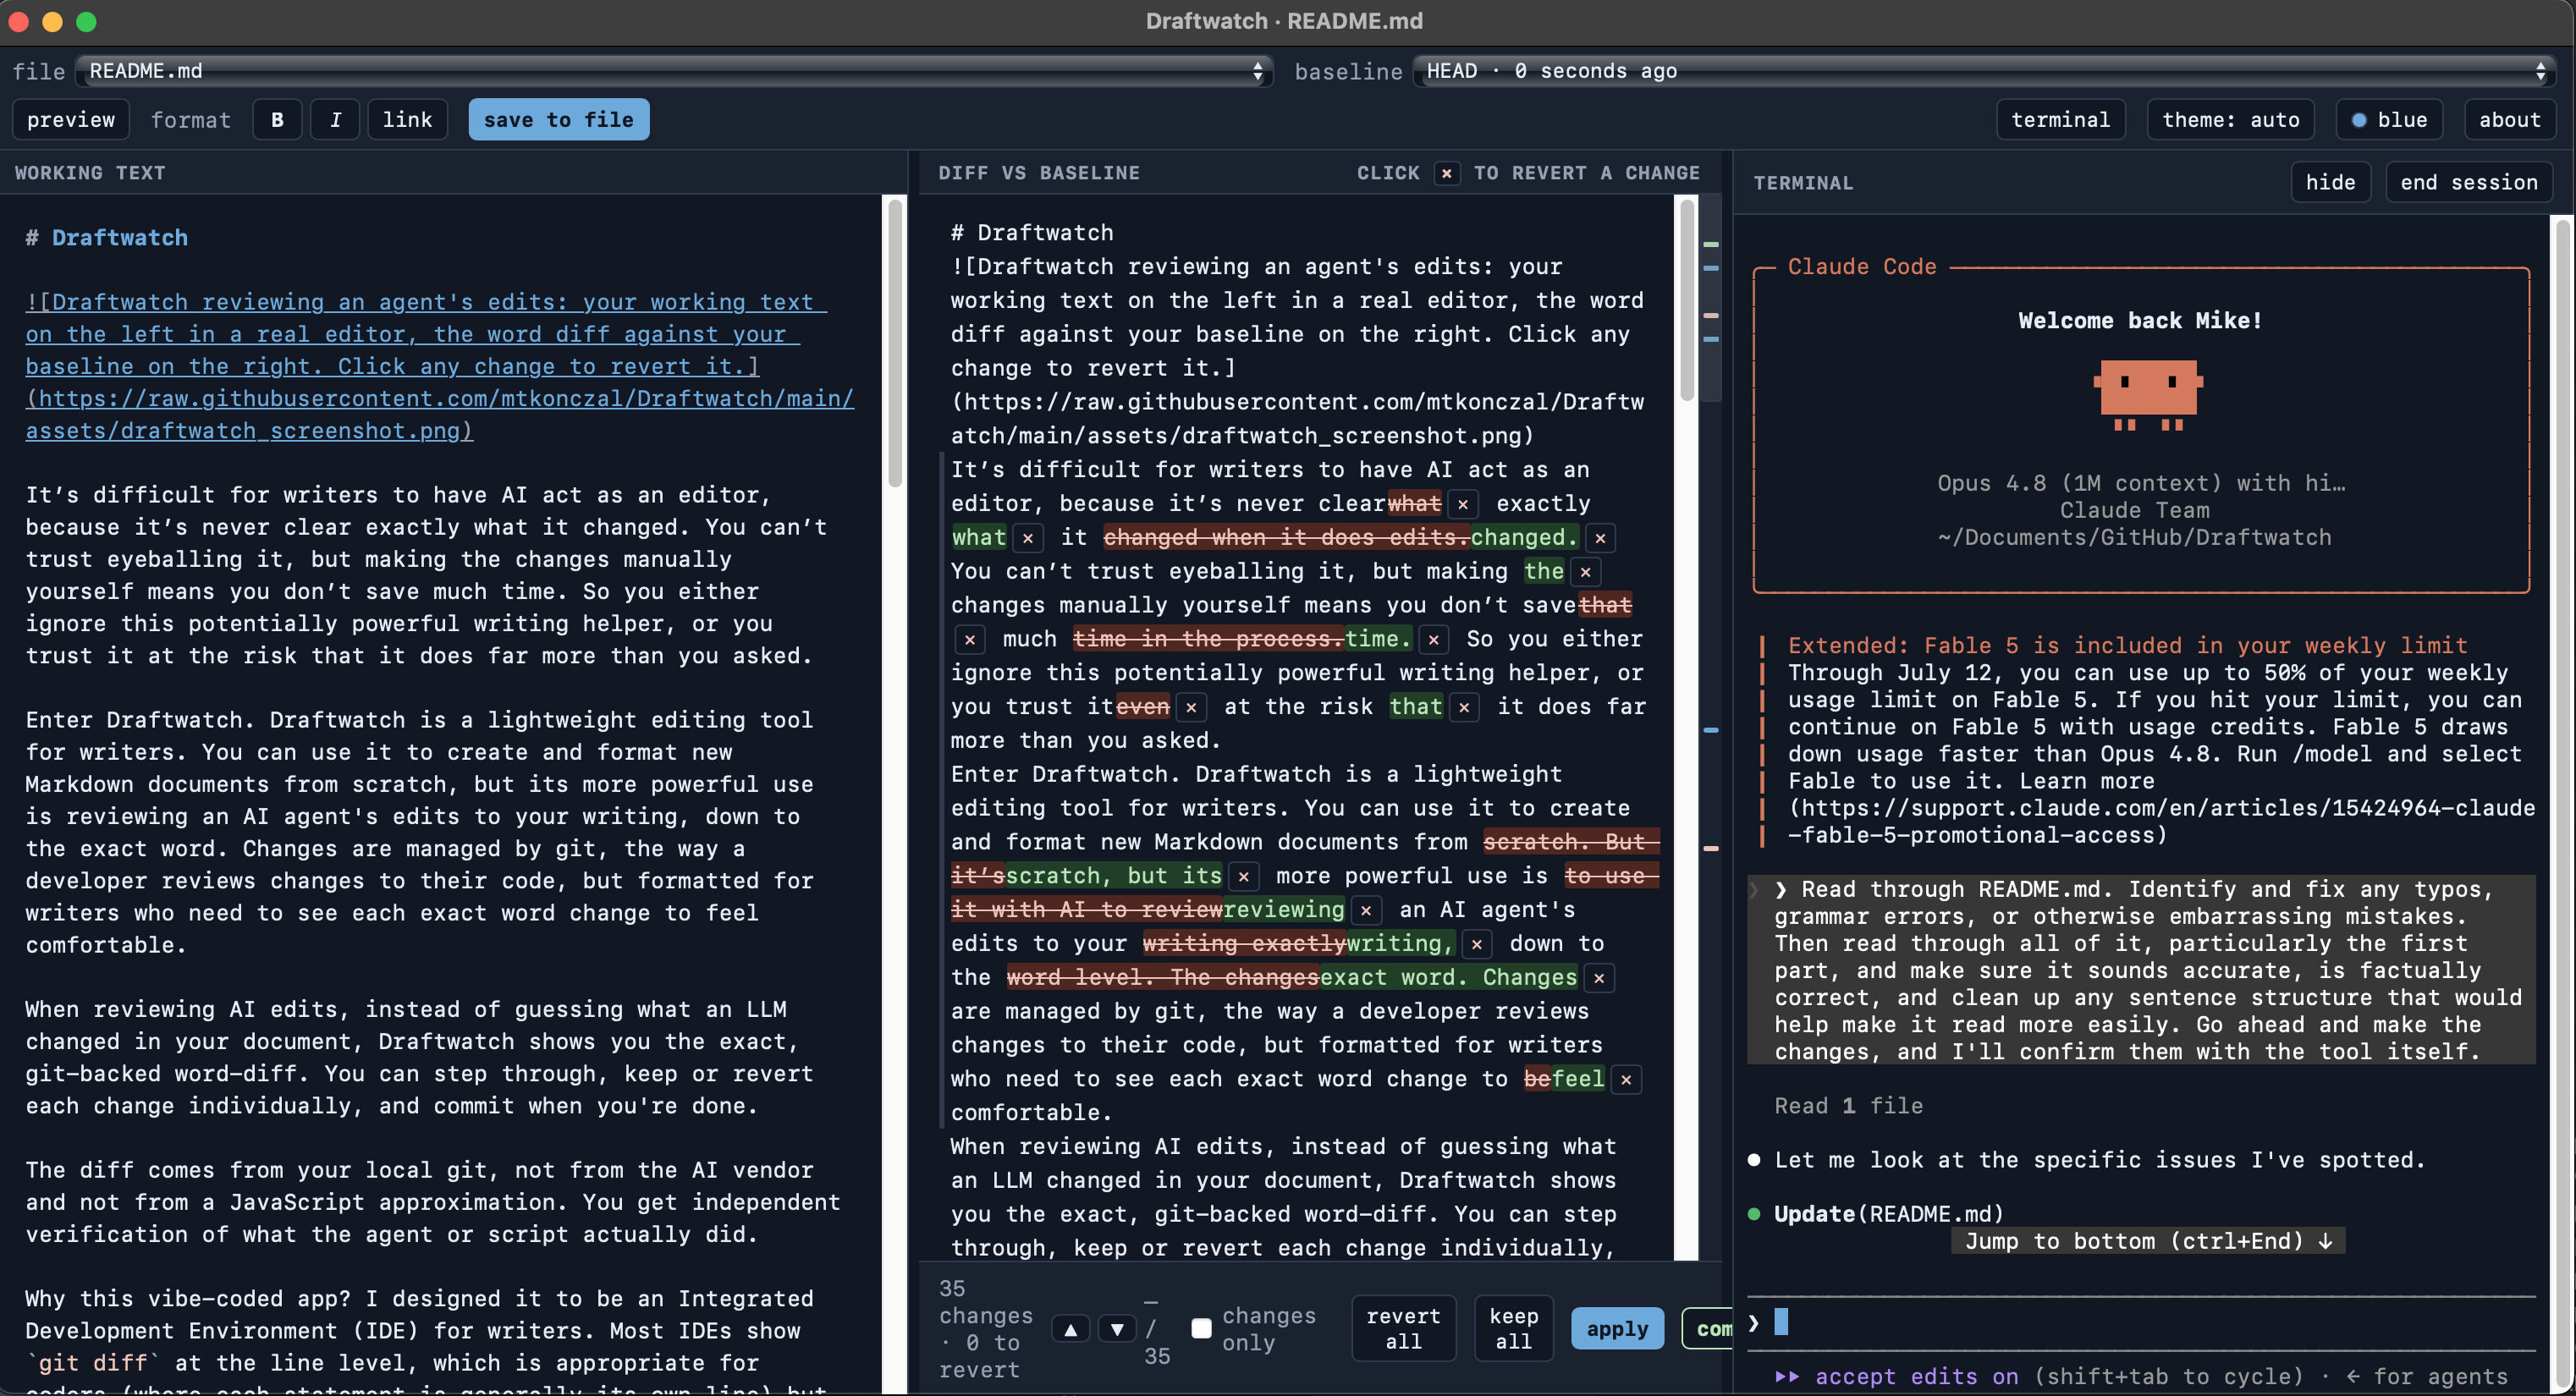Click 'revert all' changes
This screenshot has width=2576, height=1396.
point(1403,1329)
